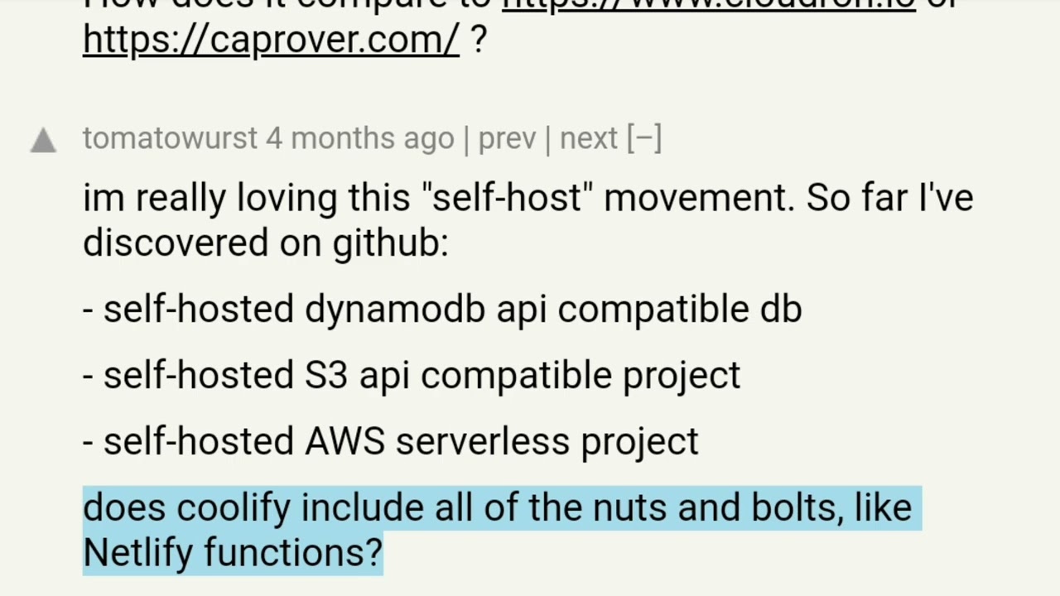This screenshot has height=596, width=1060.
Task: Upvote the tomatowurst comment
Action: coord(43,141)
